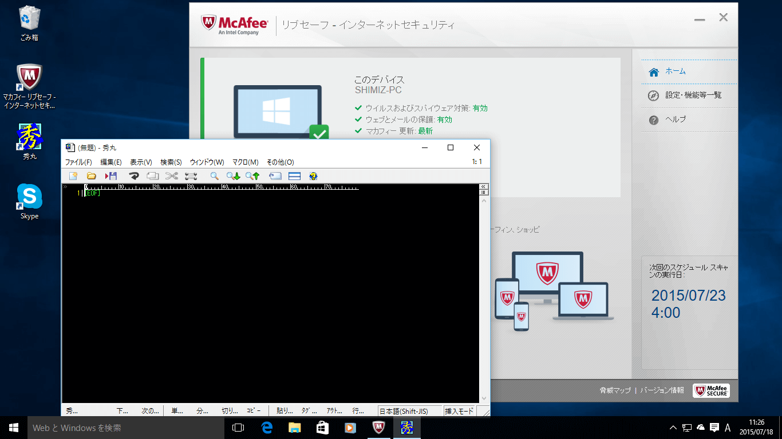
Task: Open the 表示(V) menu
Action: click(x=141, y=162)
